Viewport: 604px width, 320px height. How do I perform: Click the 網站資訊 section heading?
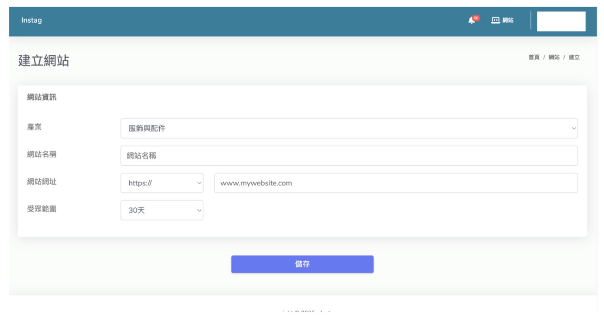[x=42, y=97]
